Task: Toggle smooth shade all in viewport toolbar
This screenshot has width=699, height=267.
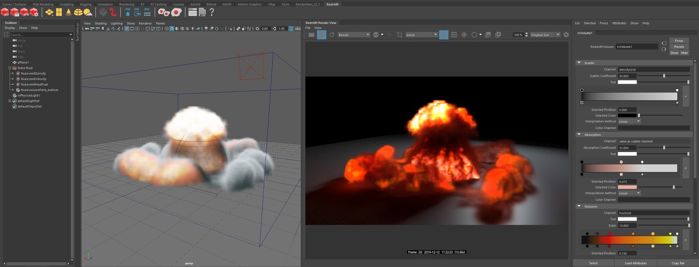Action: pos(172,29)
